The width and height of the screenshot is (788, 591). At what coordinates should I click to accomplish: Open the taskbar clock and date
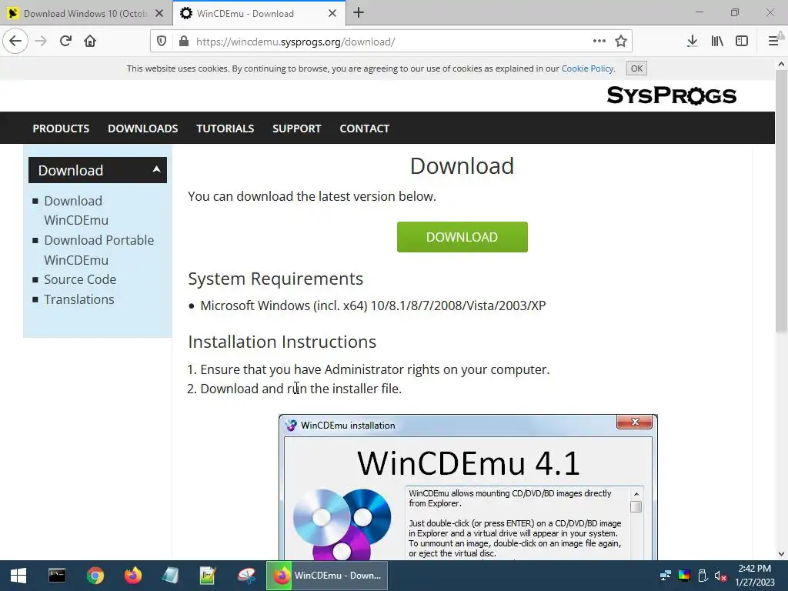coord(754,576)
